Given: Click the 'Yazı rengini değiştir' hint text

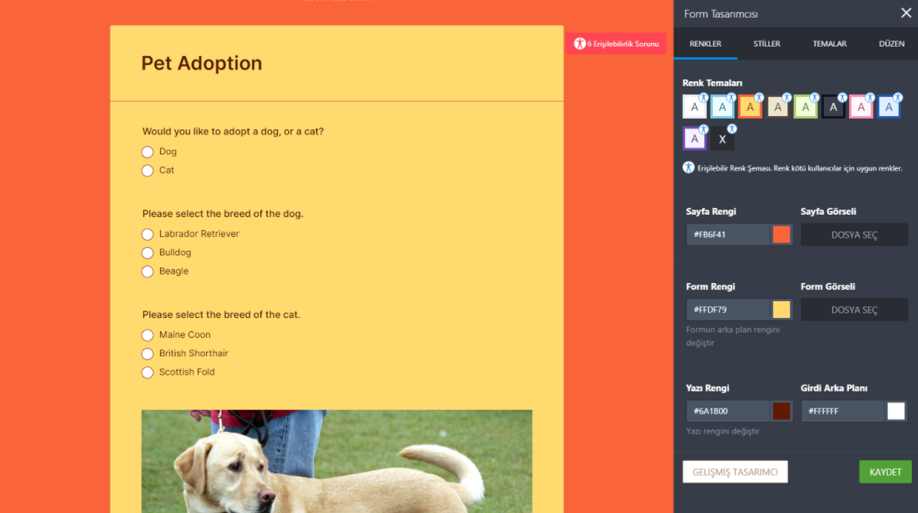Looking at the screenshot, I should [x=723, y=431].
